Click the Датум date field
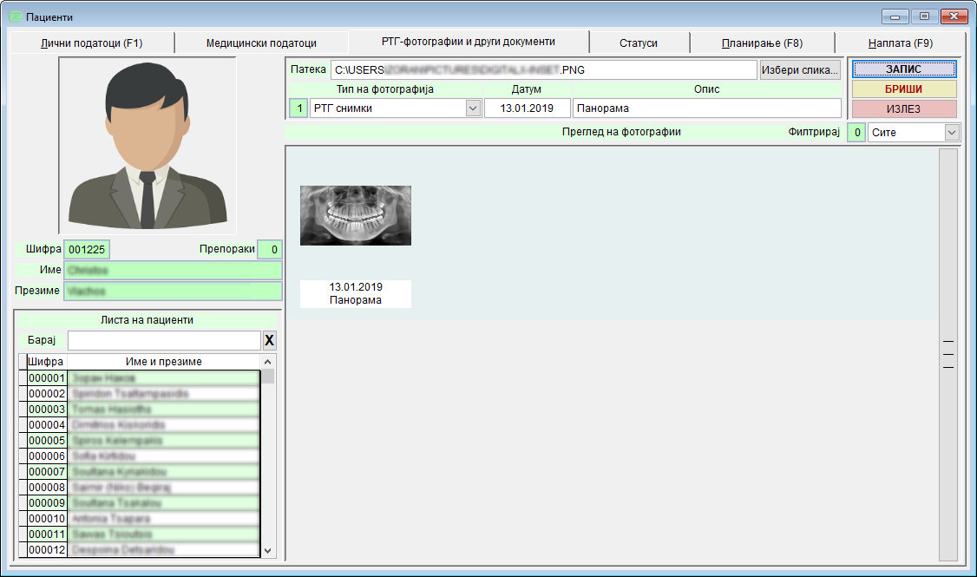The height and width of the screenshot is (577, 977). (527, 108)
